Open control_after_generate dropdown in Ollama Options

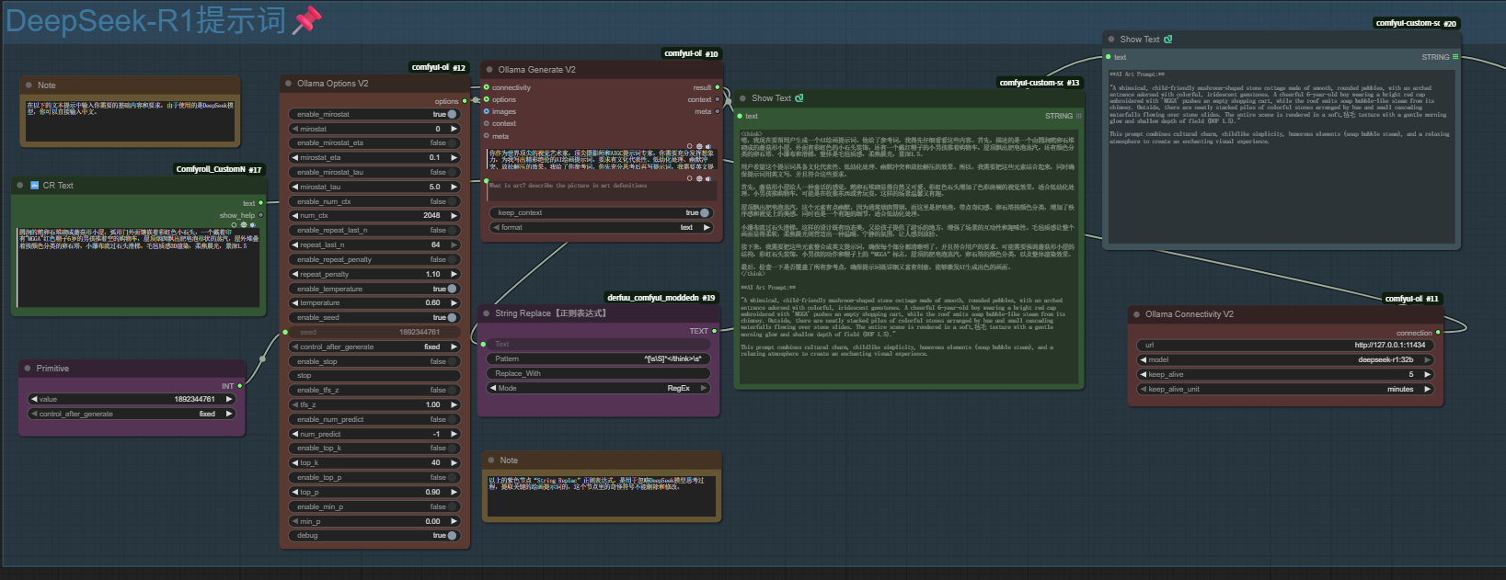click(374, 347)
